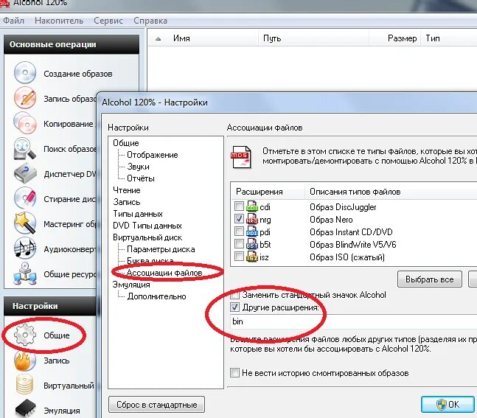Enable the cdi extension checkbox
This screenshot has width=477, height=418.
click(x=239, y=206)
